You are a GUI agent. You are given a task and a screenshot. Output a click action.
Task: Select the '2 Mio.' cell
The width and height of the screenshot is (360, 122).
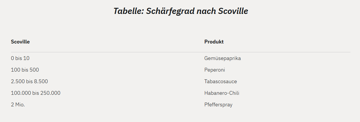[18, 105]
